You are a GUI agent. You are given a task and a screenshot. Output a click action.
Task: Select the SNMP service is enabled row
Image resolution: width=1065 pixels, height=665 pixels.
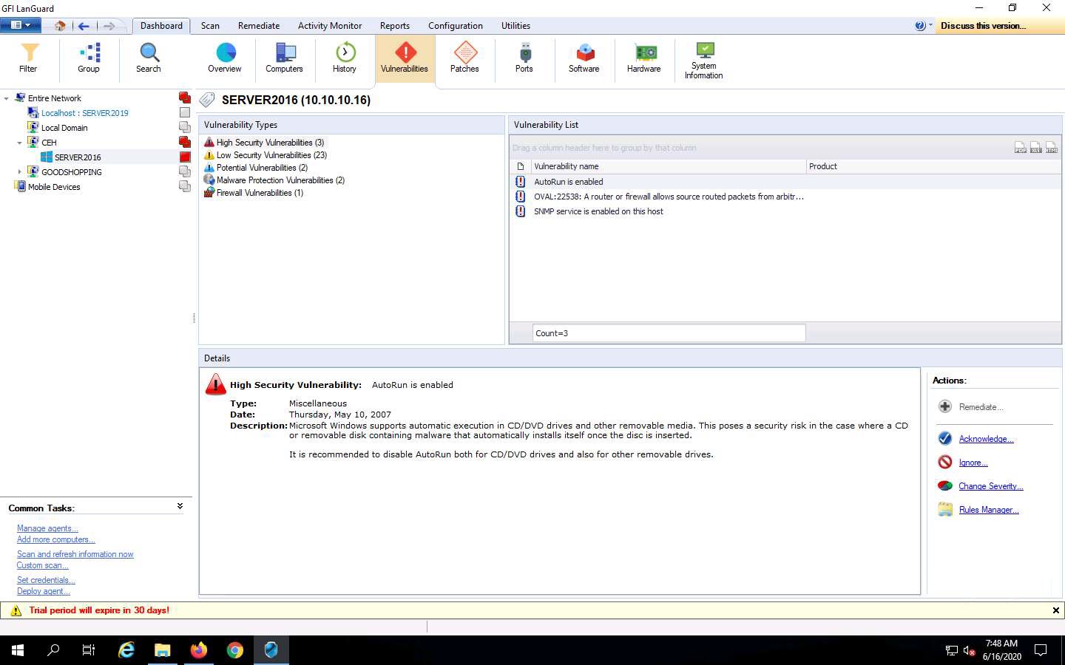click(x=785, y=211)
